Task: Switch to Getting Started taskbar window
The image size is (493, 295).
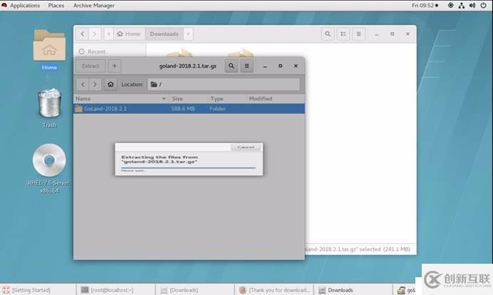Action: click(x=38, y=290)
